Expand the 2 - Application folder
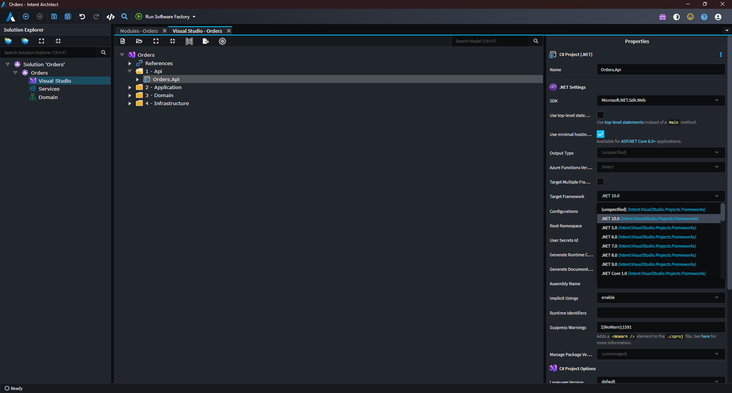The width and height of the screenshot is (732, 393). coord(130,87)
